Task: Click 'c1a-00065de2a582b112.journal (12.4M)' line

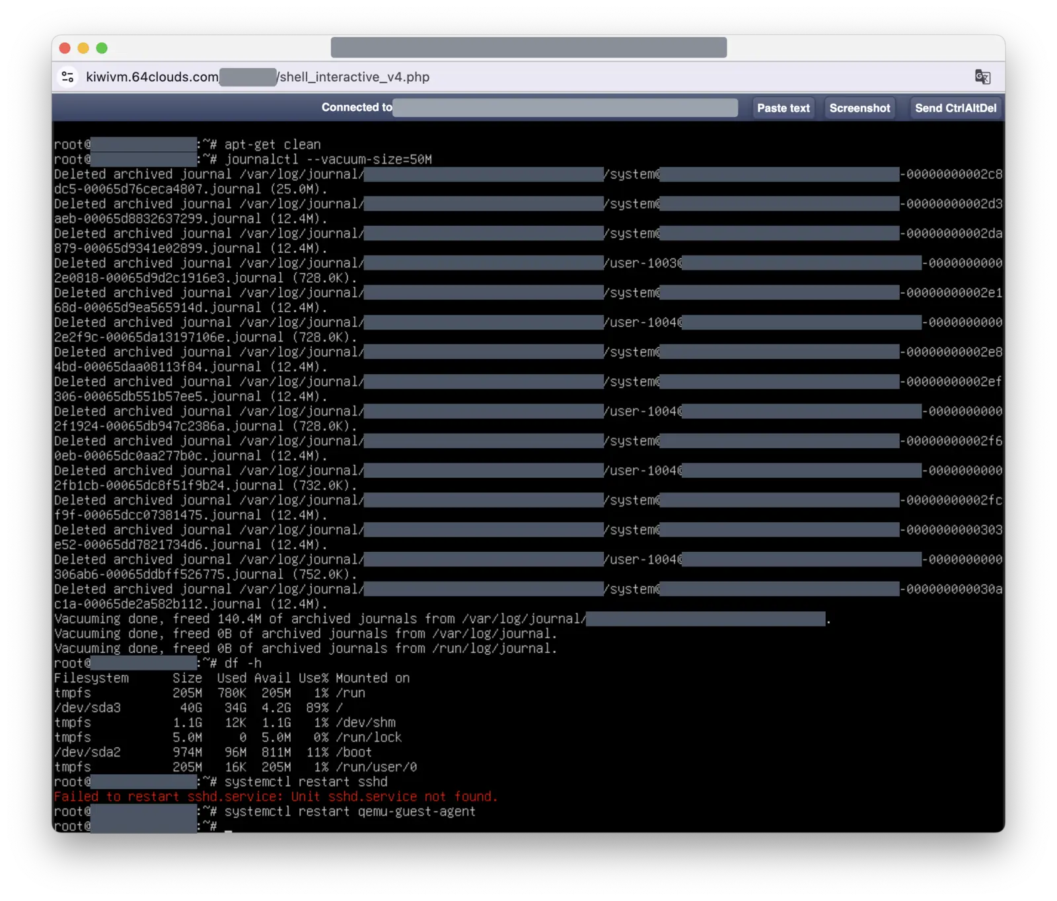Action: tap(191, 604)
